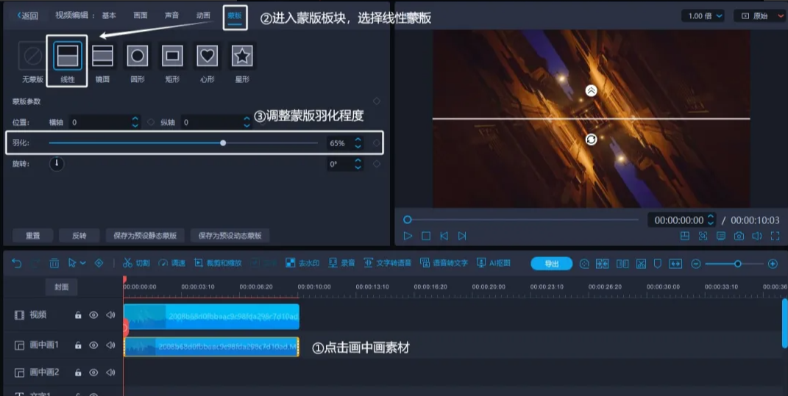The height and width of the screenshot is (396, 788).
Task: Click the layout panel icon under preview
Action: (684, 236)
